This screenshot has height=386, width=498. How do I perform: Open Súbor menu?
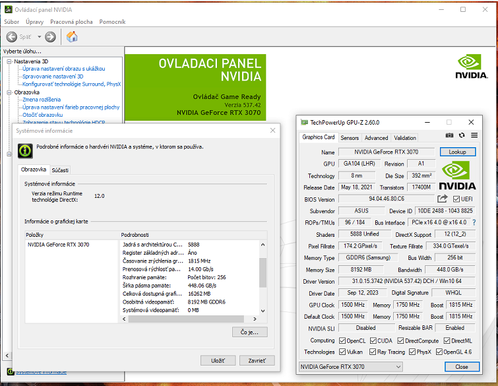11,22
